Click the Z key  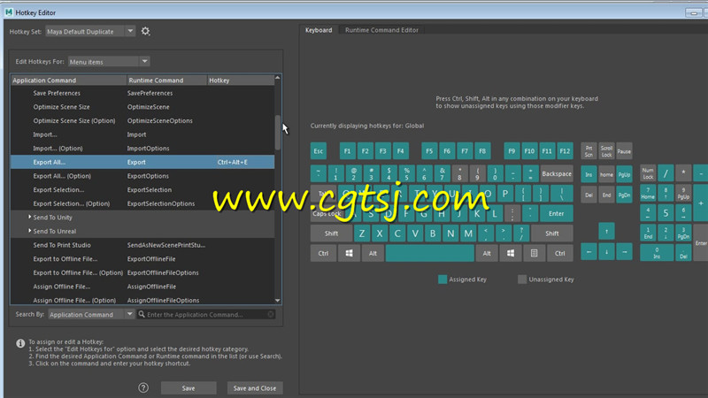click(x=362, y=233)
